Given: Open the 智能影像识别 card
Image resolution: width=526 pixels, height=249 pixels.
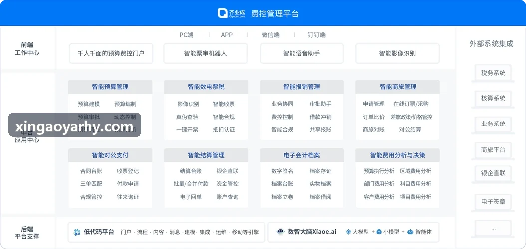Looking at the screenshot, I should pos(397,53).
